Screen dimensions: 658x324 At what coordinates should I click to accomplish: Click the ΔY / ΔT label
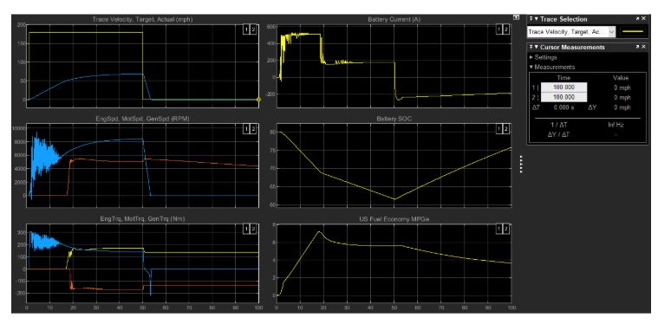tap(557, 134)
